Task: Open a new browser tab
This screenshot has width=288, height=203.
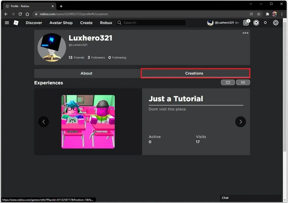Action: [61, 6]
